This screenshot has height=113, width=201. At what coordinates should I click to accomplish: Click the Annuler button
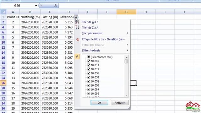click(120, 103)
